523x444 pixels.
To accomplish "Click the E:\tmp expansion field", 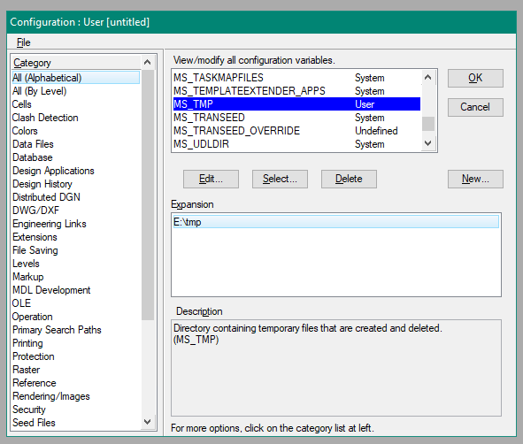I will (336, 222).
